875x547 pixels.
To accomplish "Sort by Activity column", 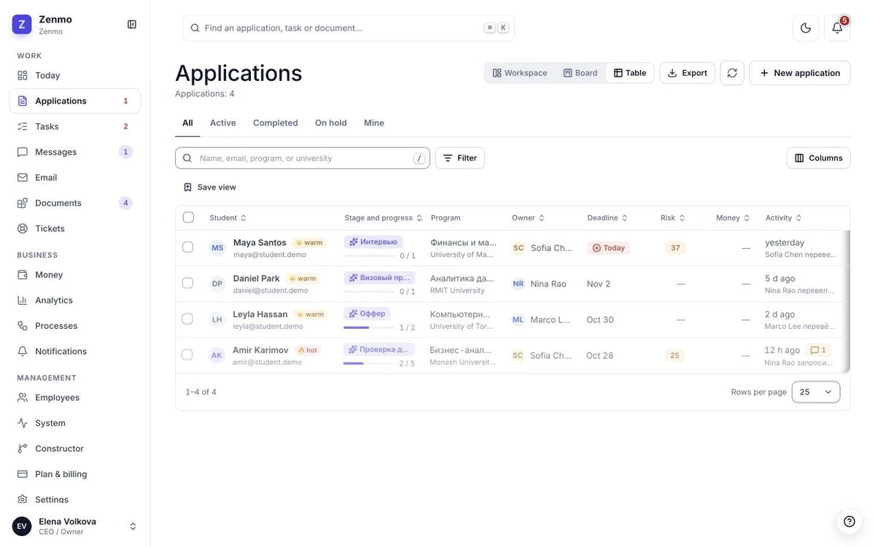I will click(x=784, y=217).
